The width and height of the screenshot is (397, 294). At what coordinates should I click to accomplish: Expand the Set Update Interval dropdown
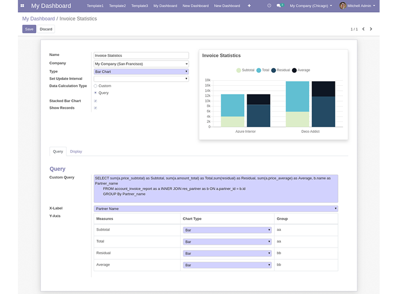141,79
